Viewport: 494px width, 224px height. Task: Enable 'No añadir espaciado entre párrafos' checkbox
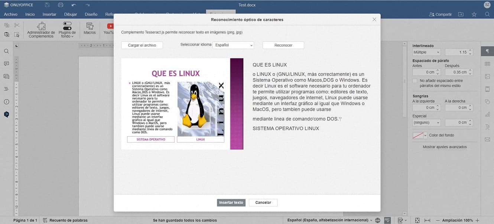[415, 81]
